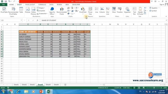The height and width of the screenshot is (94, 168).
Task: Click the formula bar input
Action: (103, 20)
